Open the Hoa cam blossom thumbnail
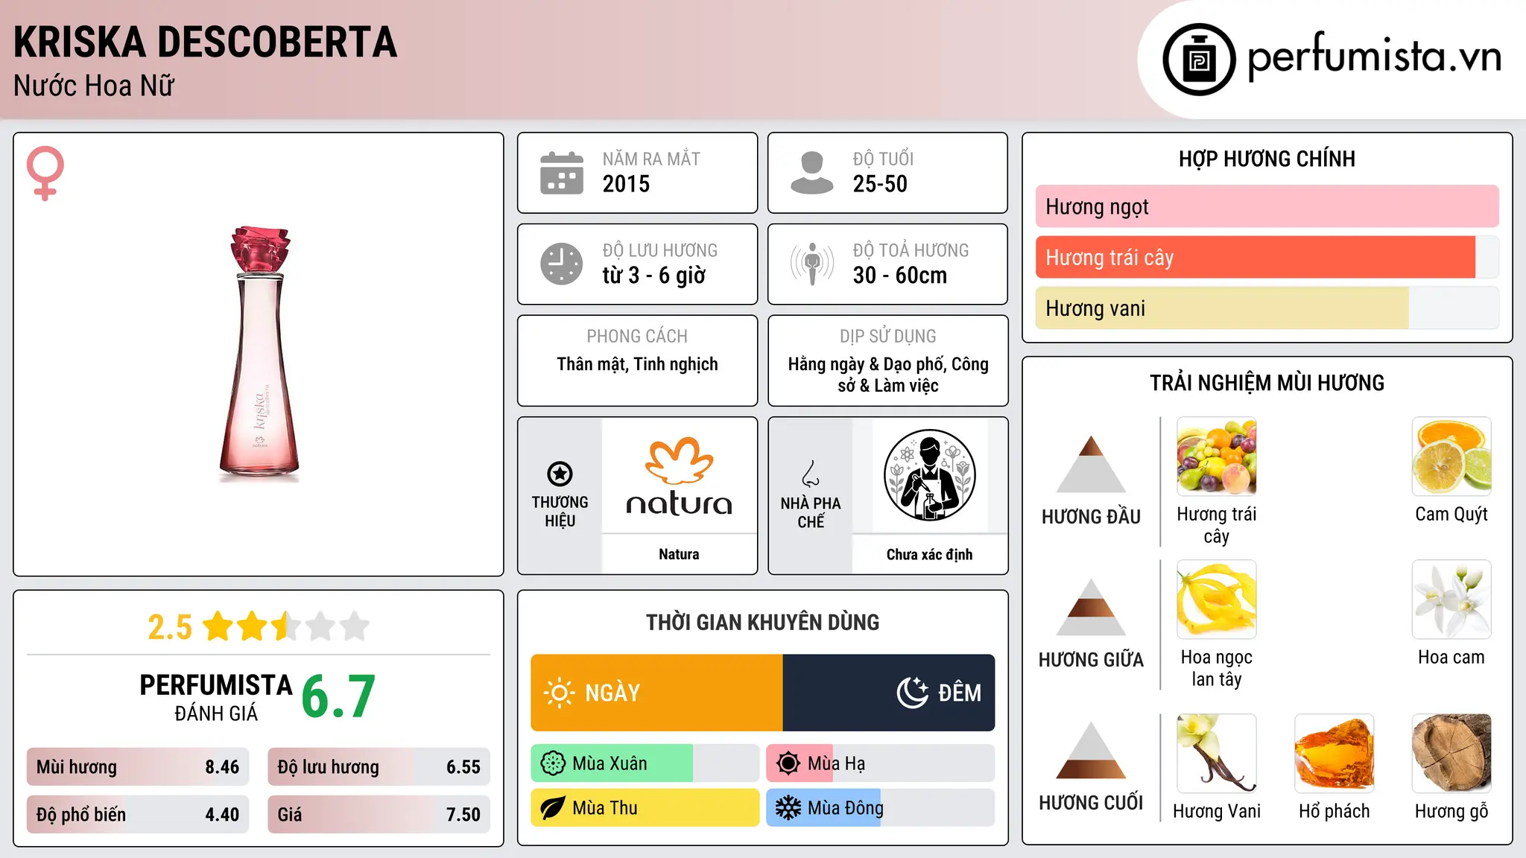 pos(1451,599)
